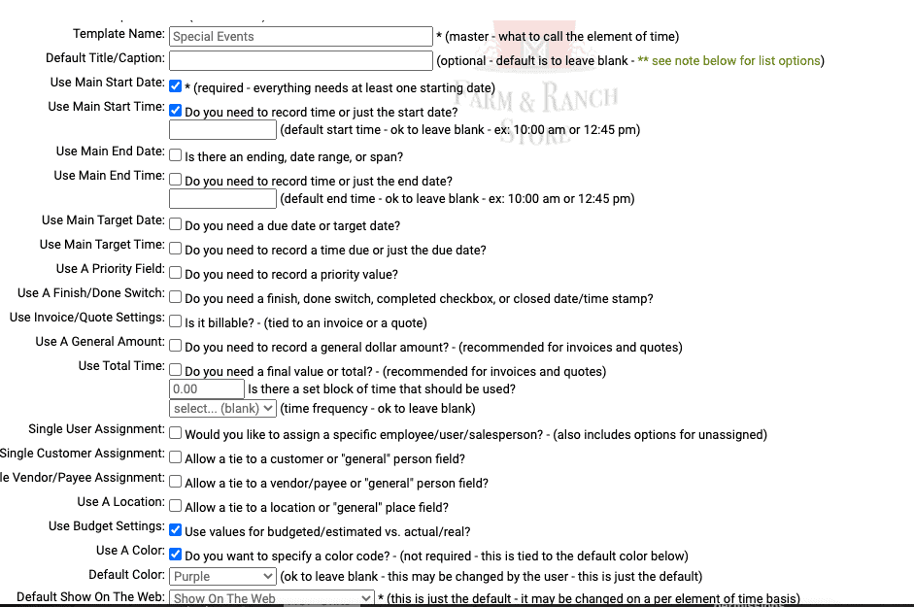The width and height of the screenshot is (914, 607).
Task: Check the Use A Location box
Action: 176,506
